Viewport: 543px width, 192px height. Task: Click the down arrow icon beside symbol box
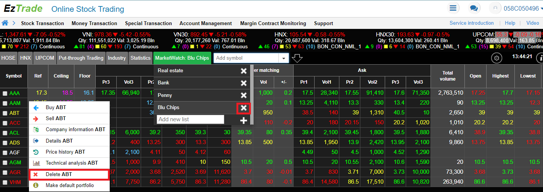297,58
